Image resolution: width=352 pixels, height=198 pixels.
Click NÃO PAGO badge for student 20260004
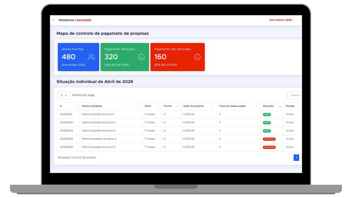click(x=269, y=139)
